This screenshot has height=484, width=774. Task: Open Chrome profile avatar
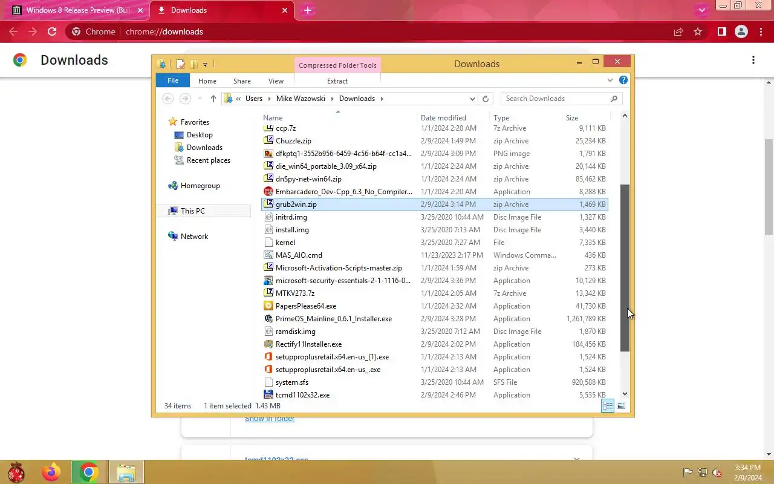[x=741, y=31]
